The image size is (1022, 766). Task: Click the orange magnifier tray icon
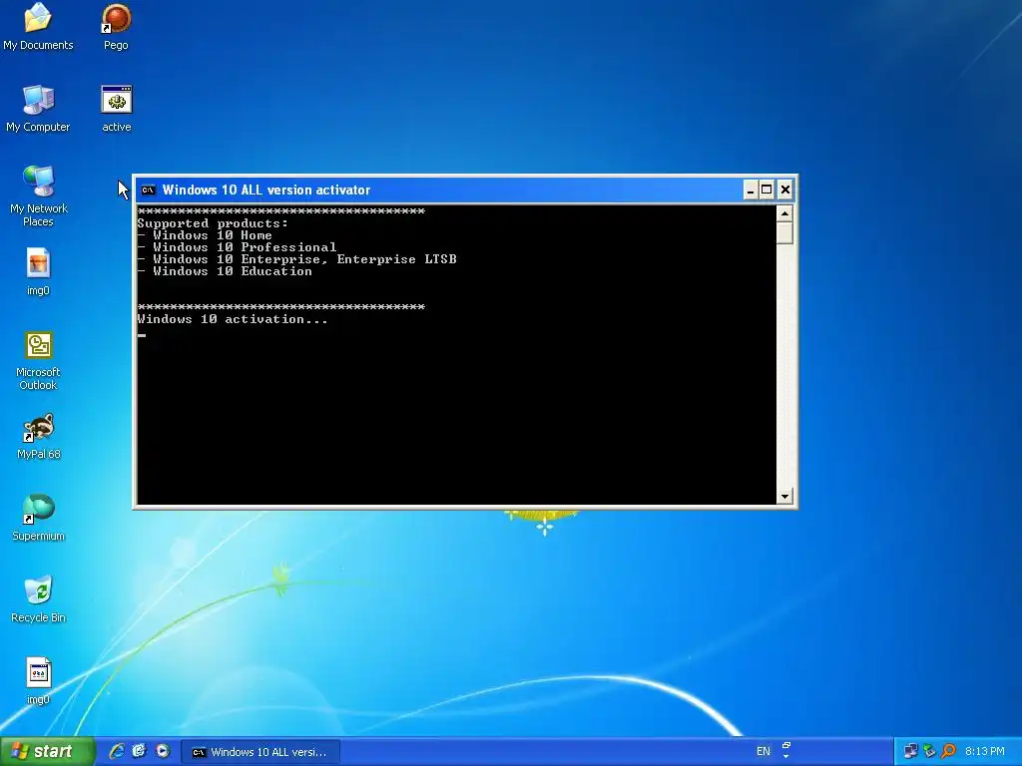[x=948, y=751]
